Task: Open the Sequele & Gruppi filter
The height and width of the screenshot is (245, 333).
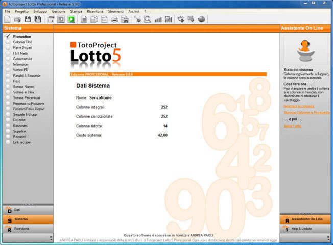Action: (25, 114)
